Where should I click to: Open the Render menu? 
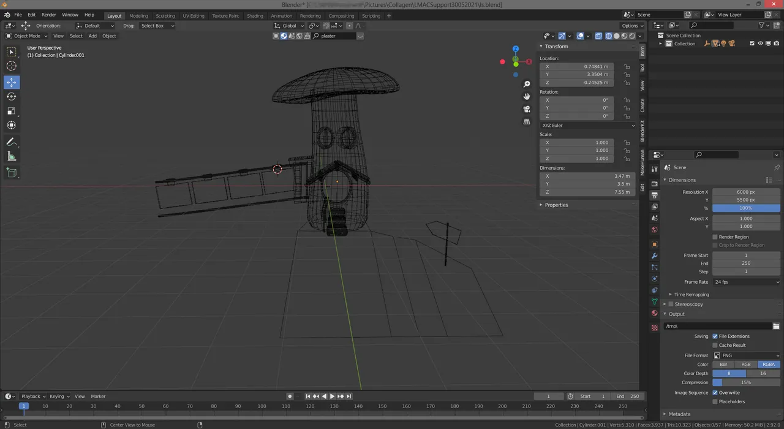48,15
